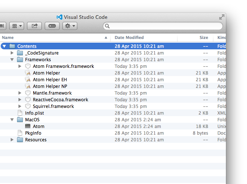Select the Resources folder name
This screenshot has height=184, width=247.
click(36, 140)
